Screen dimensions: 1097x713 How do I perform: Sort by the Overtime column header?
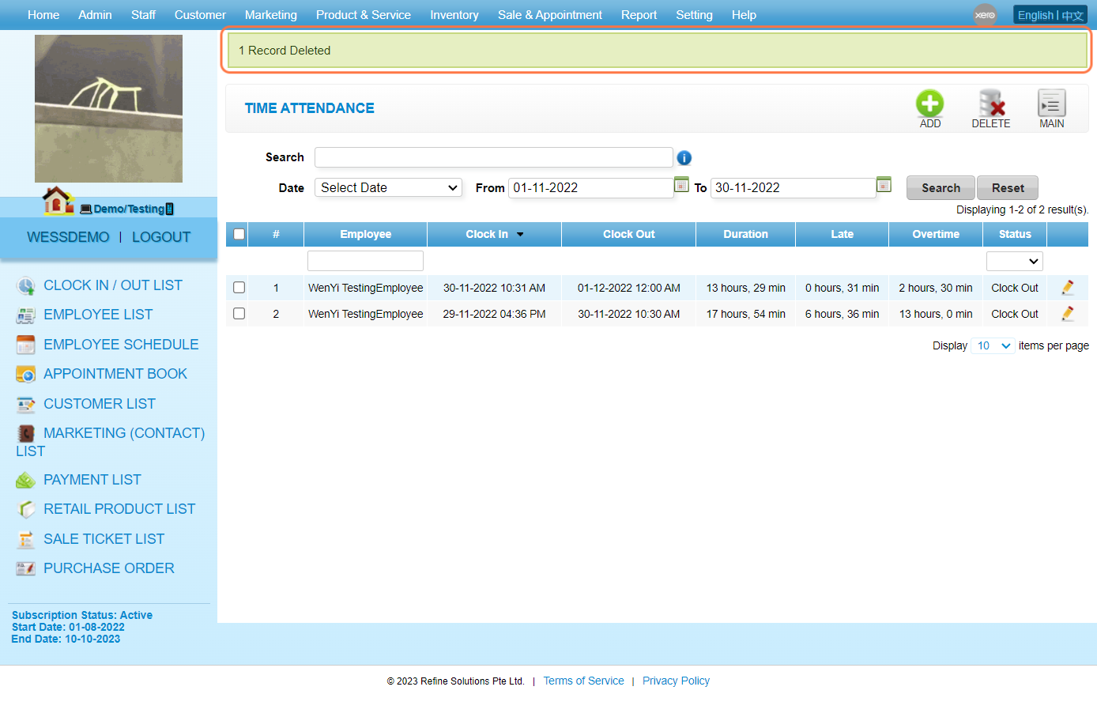936,234
